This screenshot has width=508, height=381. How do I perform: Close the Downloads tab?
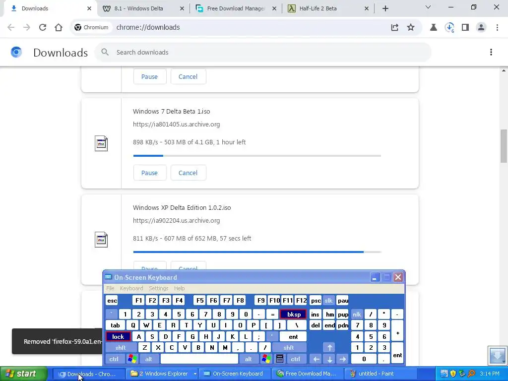(x=89, y=8)
